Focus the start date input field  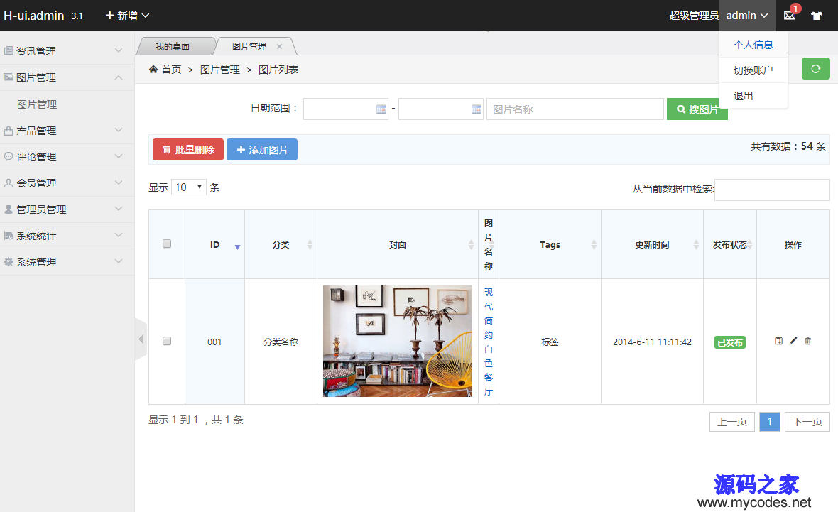[346, 109]
